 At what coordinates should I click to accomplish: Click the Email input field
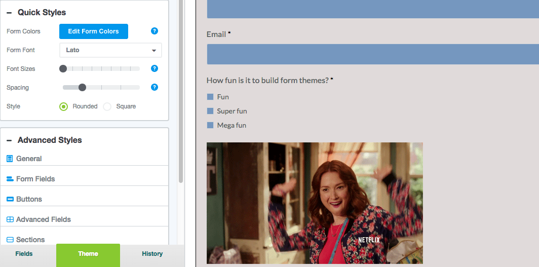pyautogui.click(x=373, y=54)
